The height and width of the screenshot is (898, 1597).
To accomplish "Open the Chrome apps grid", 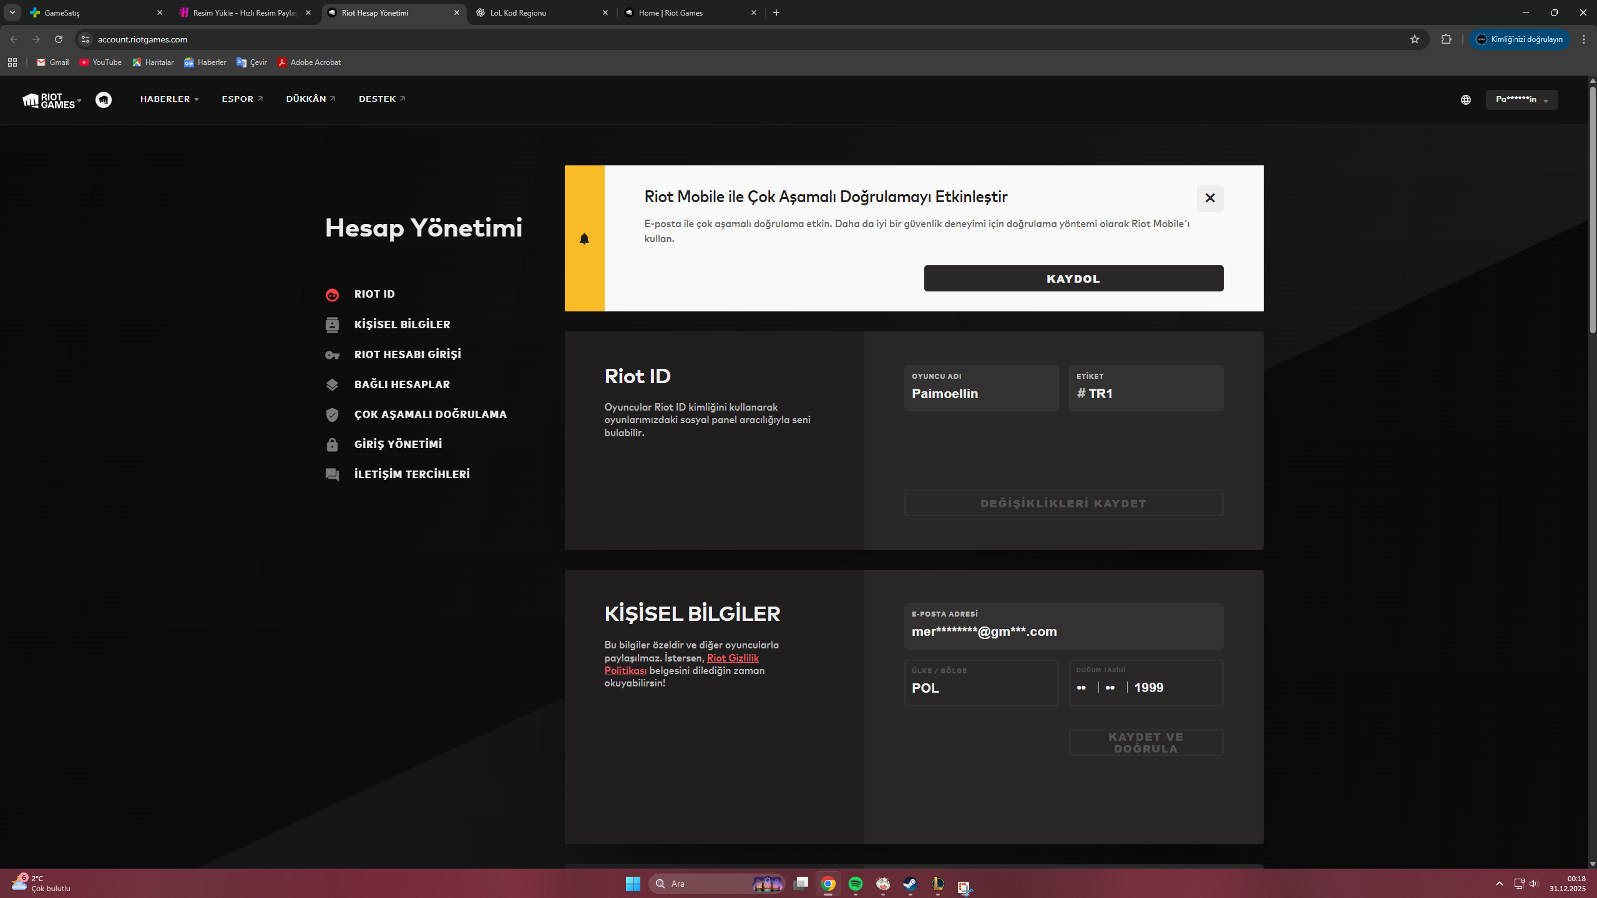I will click(12, 62).
